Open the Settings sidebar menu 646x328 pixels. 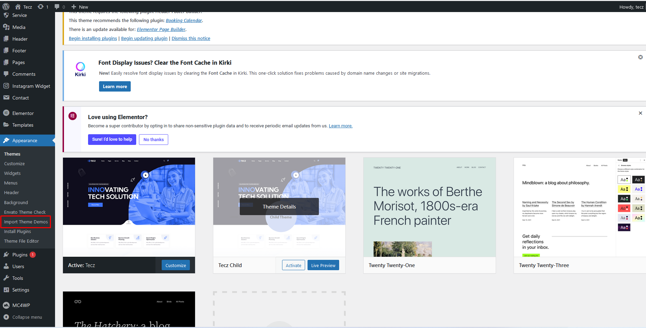click(21, 290)
